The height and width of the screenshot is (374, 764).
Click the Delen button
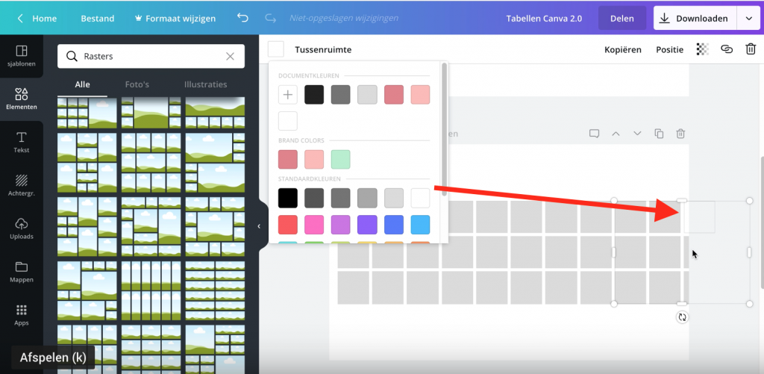pos(621,19)
